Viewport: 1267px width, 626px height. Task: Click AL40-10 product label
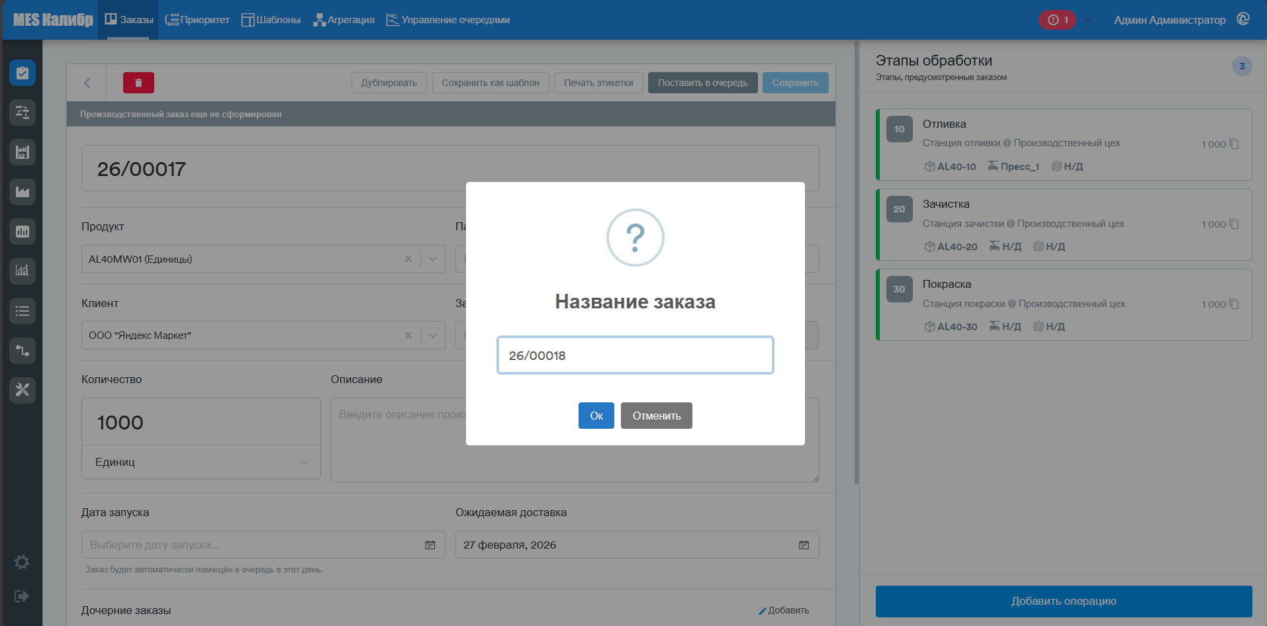[x=950, y=167]
